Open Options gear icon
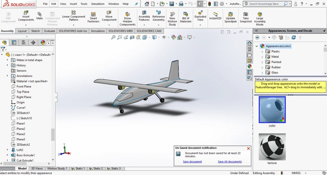This screenshot has width=327, height=175. click(x=222, y=4)
